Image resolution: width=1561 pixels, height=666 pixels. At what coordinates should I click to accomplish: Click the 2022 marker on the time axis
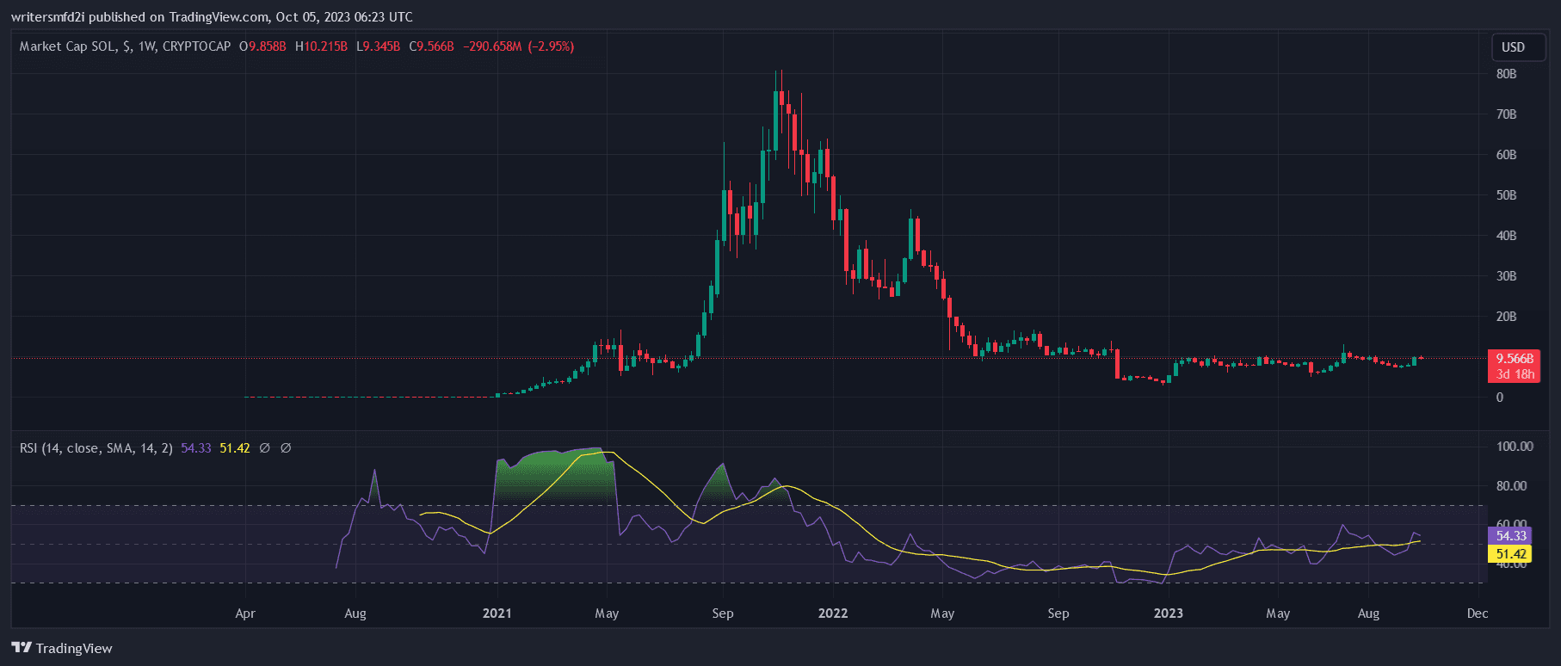pyautogui.click(x=832, y=614)
